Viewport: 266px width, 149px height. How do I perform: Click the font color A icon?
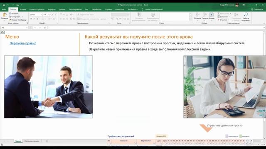pos(54,19)
